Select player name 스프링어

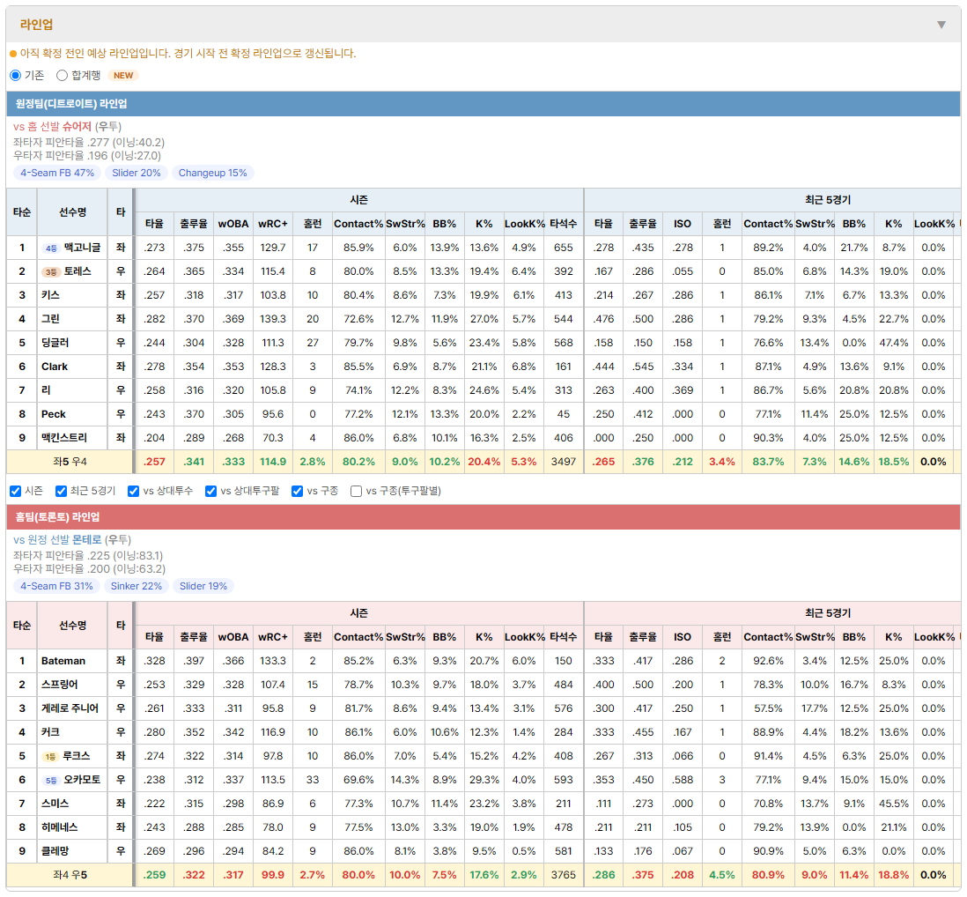[60, 685]
